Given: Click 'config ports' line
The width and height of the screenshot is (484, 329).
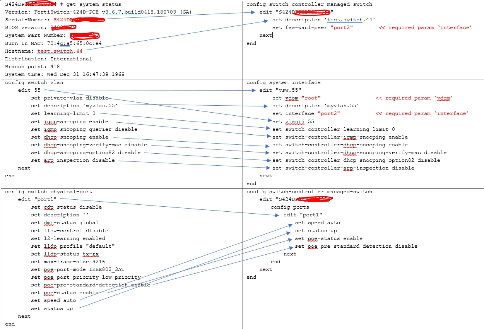Looking at the screenshot, I should pos(290,207).
